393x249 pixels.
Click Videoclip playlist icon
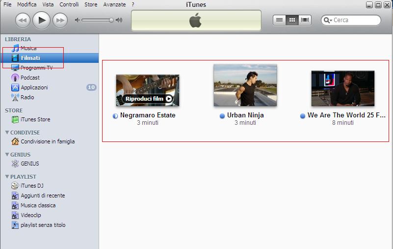coord(15,215)
